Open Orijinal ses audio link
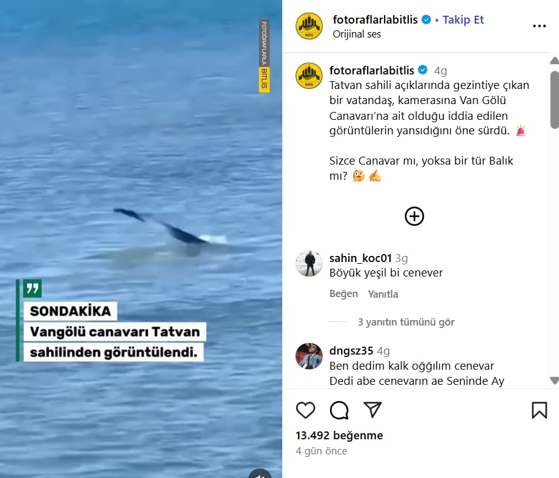Viewport: 559px width, 478px height. (357, 34)
